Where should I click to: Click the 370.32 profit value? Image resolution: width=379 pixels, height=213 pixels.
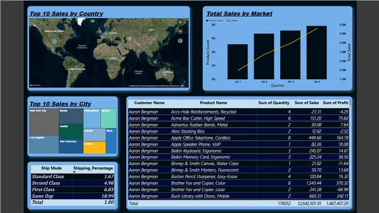(x=342, y=183)
